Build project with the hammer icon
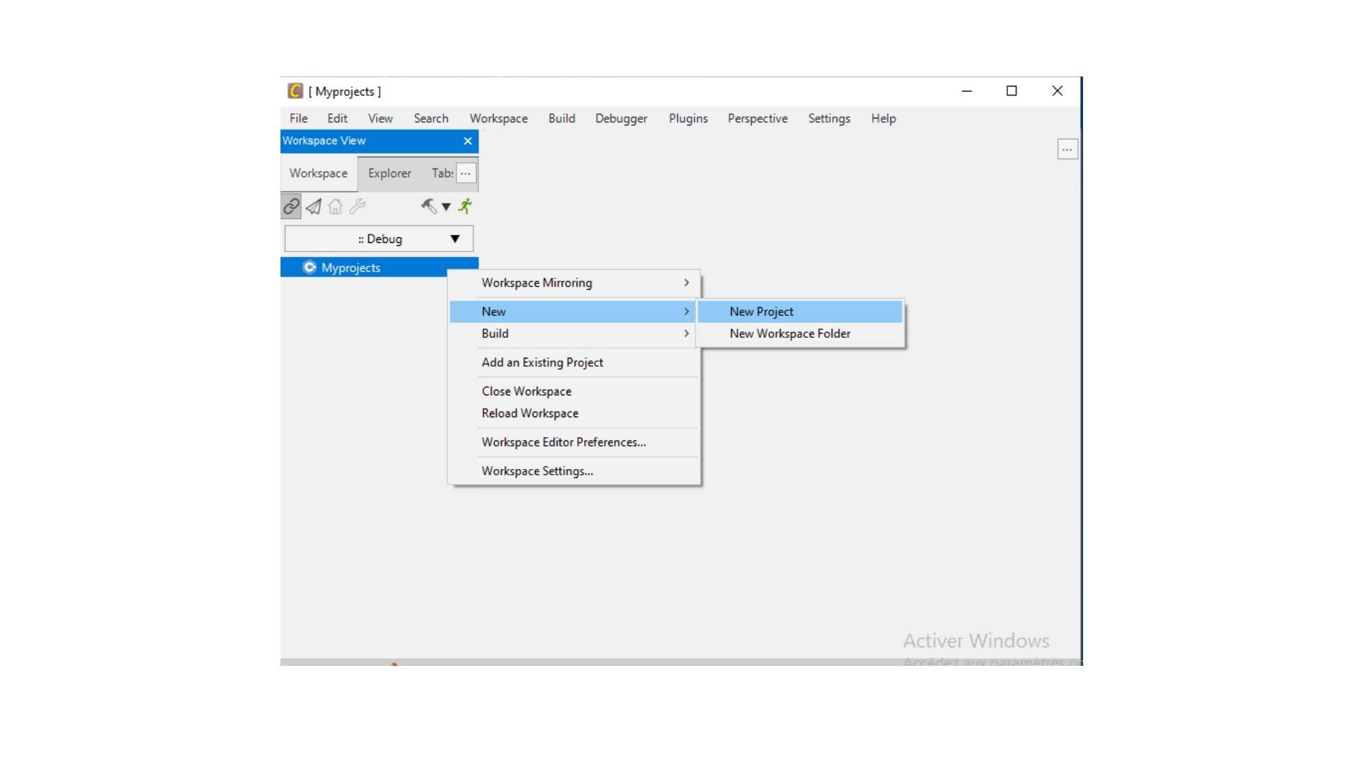 click(429, 206)
